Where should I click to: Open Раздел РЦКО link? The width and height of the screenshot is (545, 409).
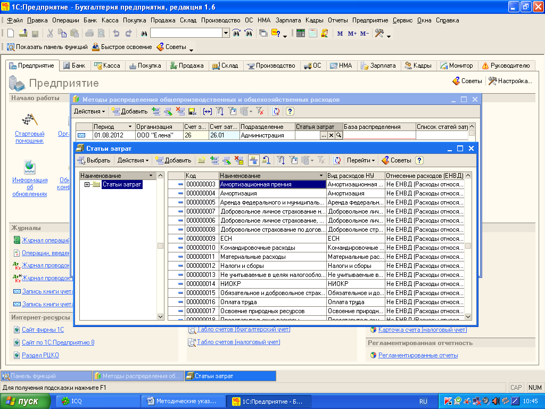(x=40, y=355)
